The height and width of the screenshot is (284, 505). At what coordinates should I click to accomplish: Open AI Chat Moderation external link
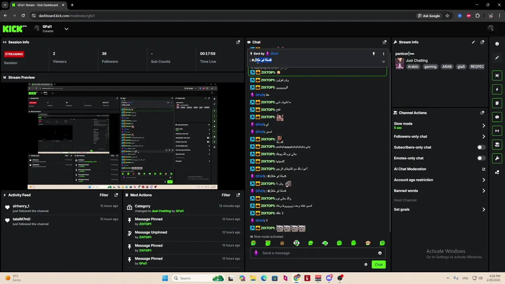484,169
